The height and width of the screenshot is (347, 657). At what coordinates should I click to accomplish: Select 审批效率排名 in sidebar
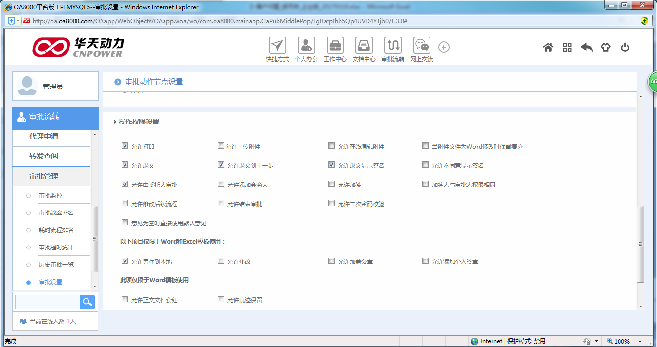pyautogui.click(x=56, y=213)
